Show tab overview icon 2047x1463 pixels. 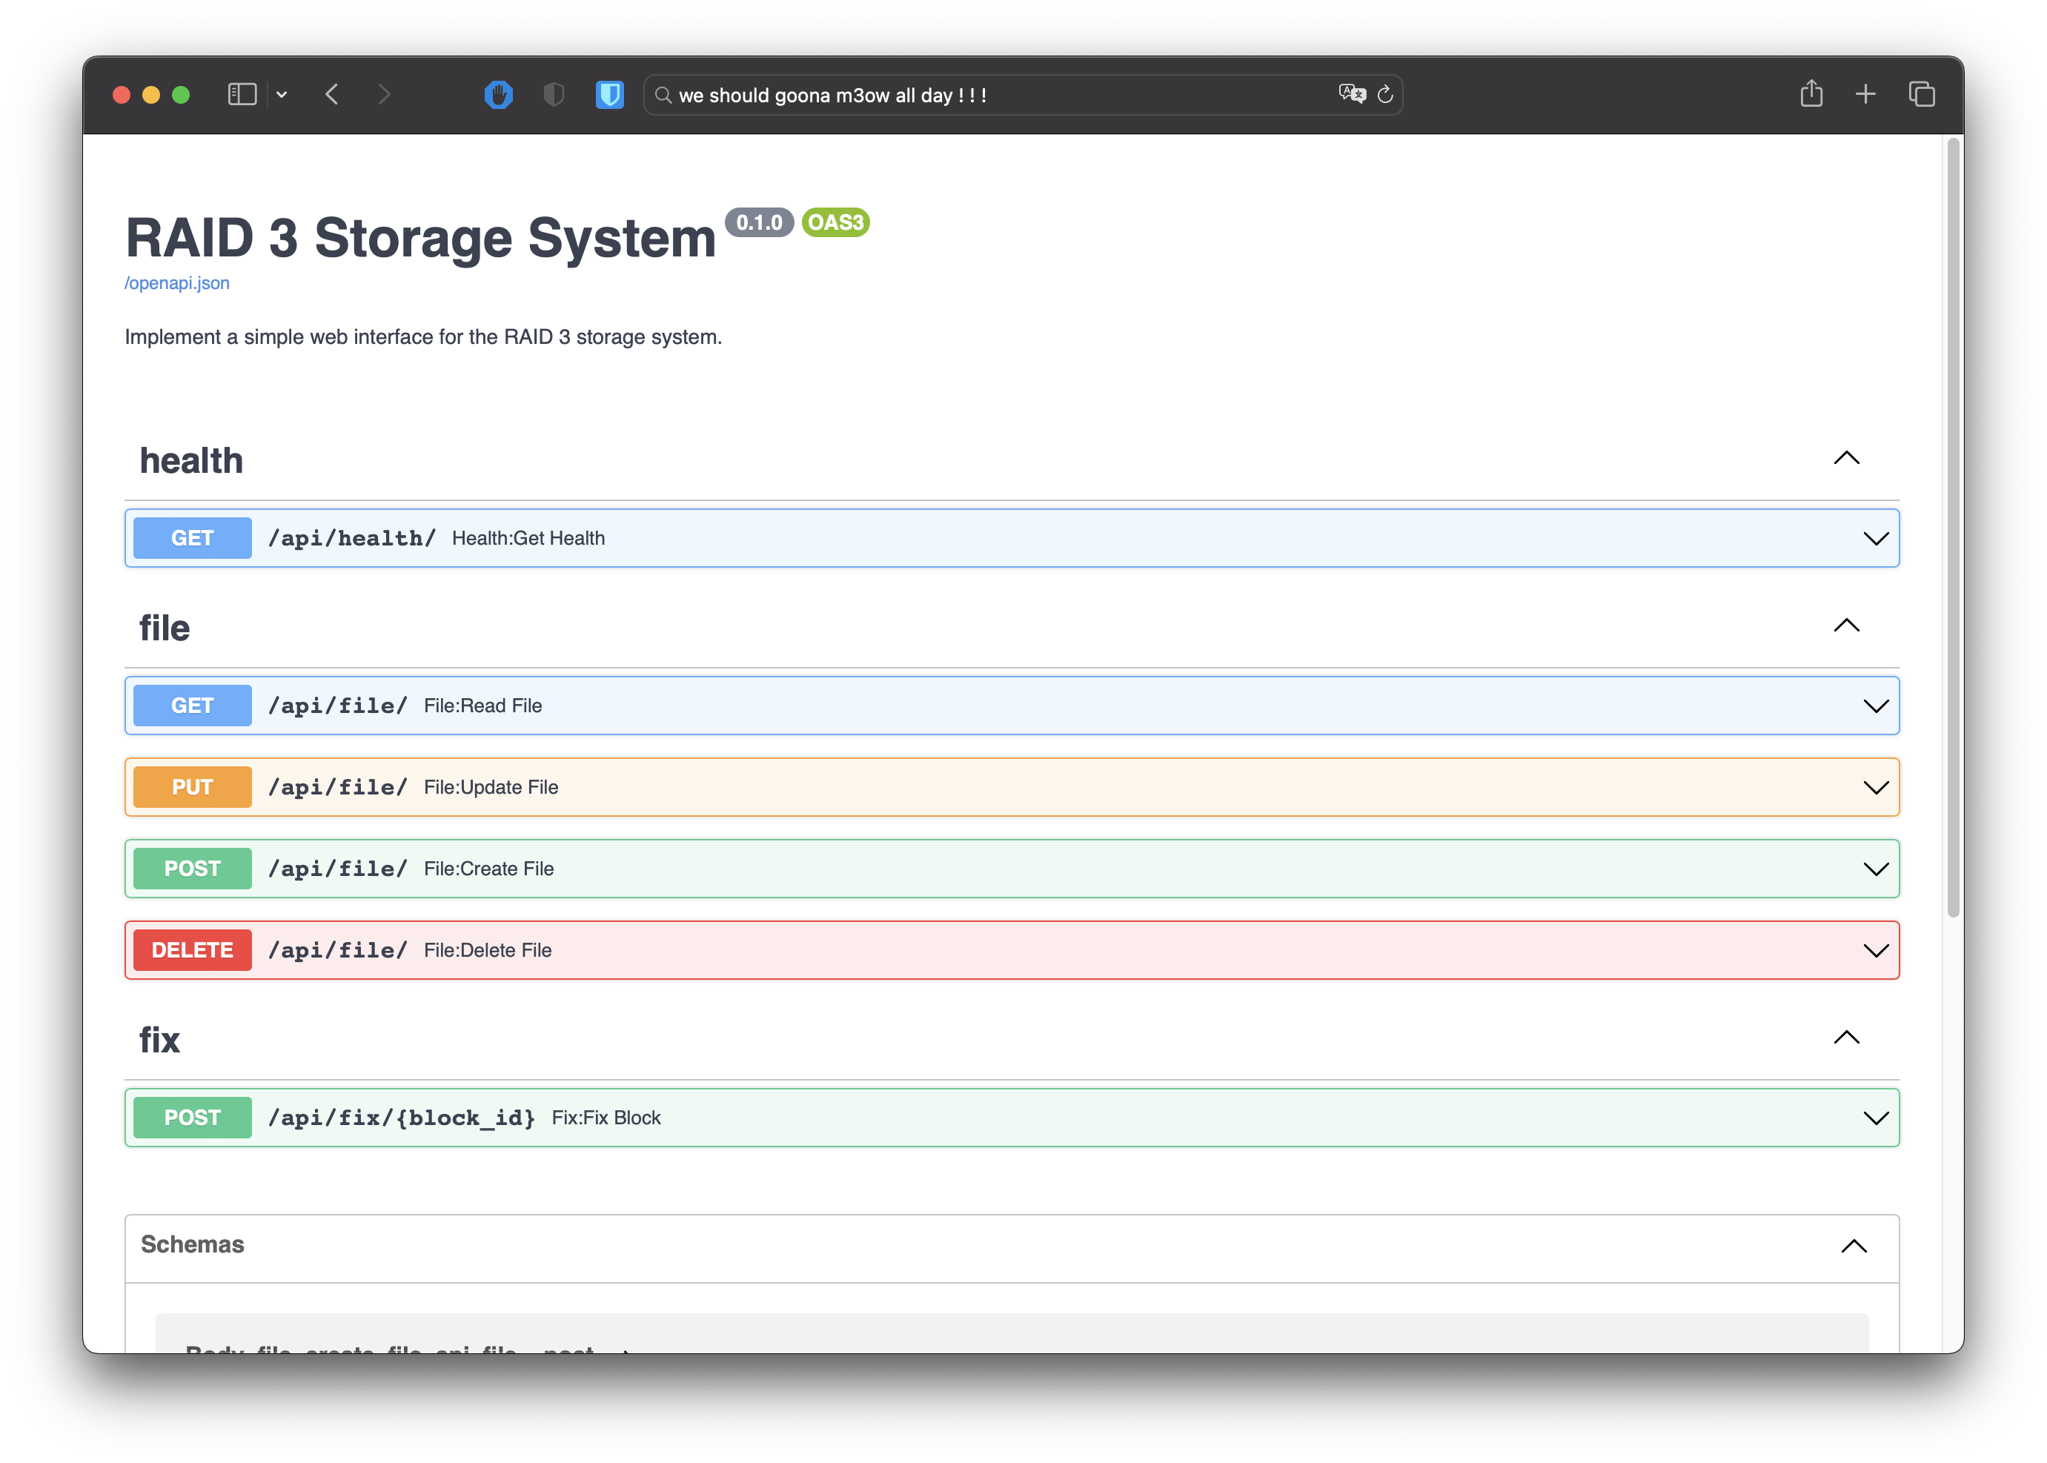[1921, 95]
